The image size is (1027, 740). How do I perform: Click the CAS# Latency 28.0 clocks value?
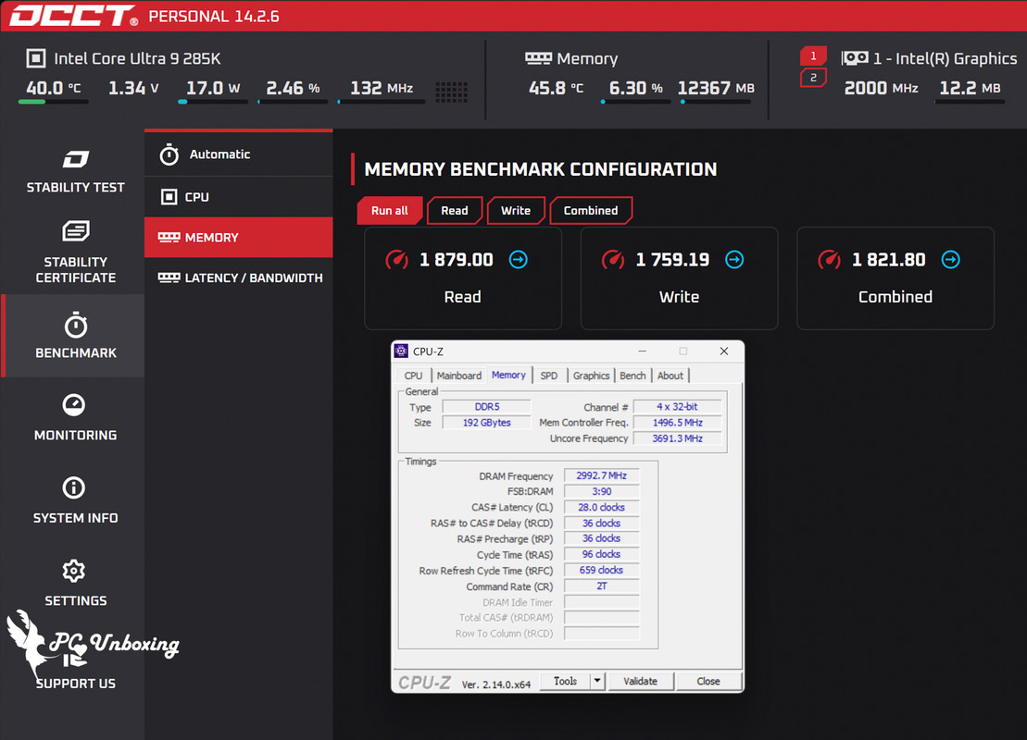coord(601,507)
